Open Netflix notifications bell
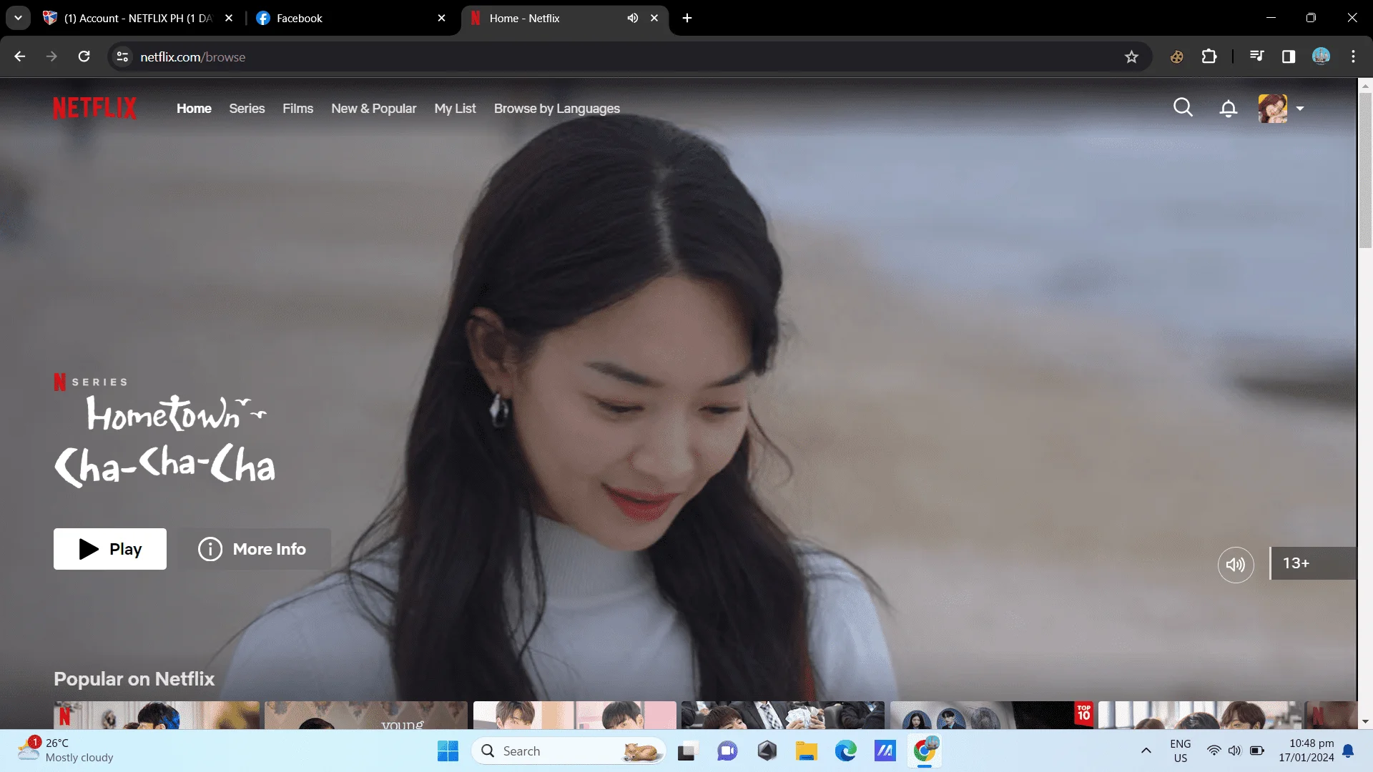 (1229, 109)
